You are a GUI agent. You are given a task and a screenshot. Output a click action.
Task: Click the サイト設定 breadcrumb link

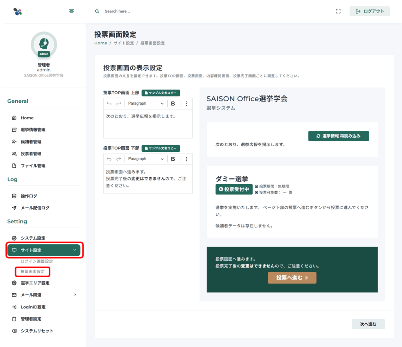tap(124, 43)
